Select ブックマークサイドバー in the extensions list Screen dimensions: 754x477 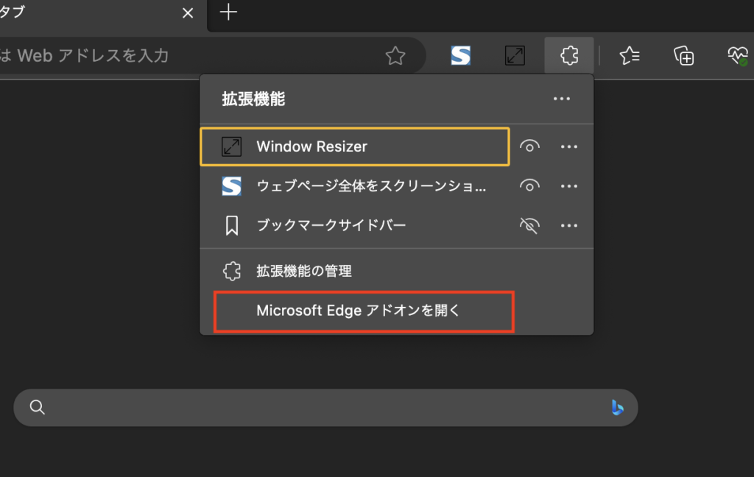pyautogui.click(x=331, y=226)
